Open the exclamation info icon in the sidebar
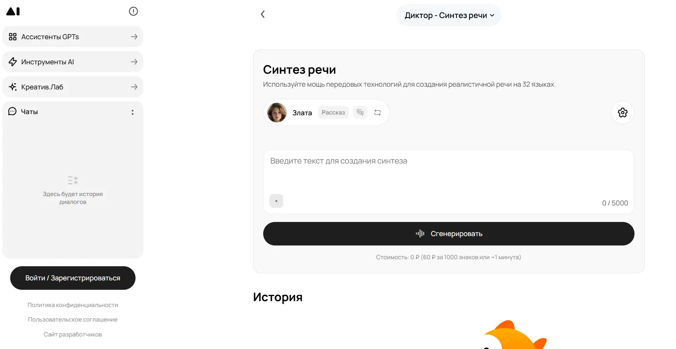 tap(133, 11)
